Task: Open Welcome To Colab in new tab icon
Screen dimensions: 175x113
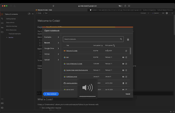Action: pos(126,51)
